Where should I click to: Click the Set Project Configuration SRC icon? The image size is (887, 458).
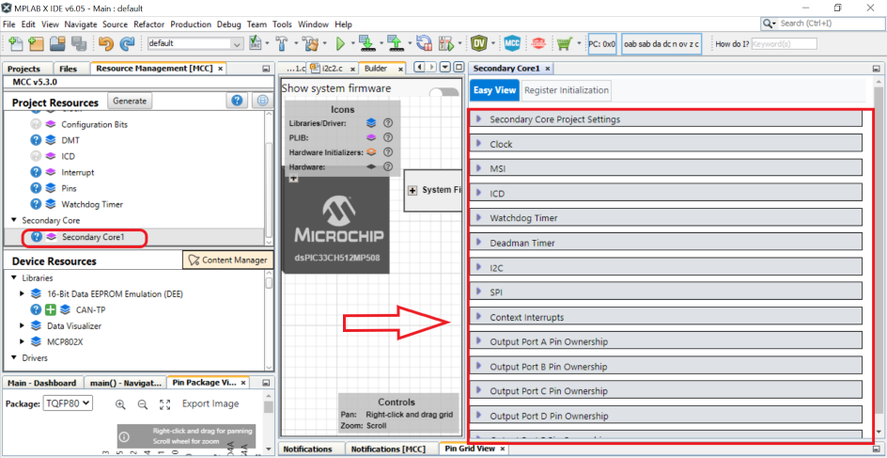(x=256, y=43)
